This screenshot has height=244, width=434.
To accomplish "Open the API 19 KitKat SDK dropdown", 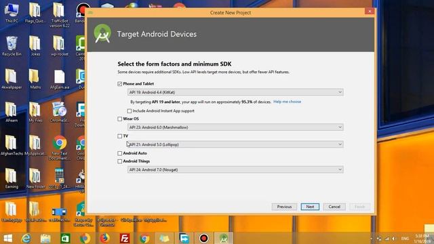I will [235, 92].
